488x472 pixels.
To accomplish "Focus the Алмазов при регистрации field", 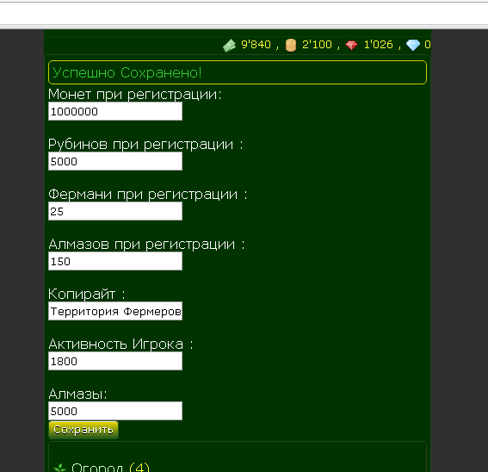I will 115,261.
